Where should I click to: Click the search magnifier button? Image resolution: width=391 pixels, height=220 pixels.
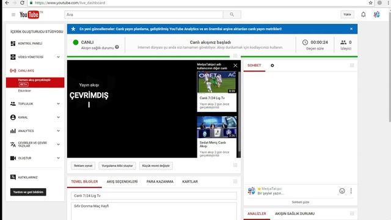[232, 15]
